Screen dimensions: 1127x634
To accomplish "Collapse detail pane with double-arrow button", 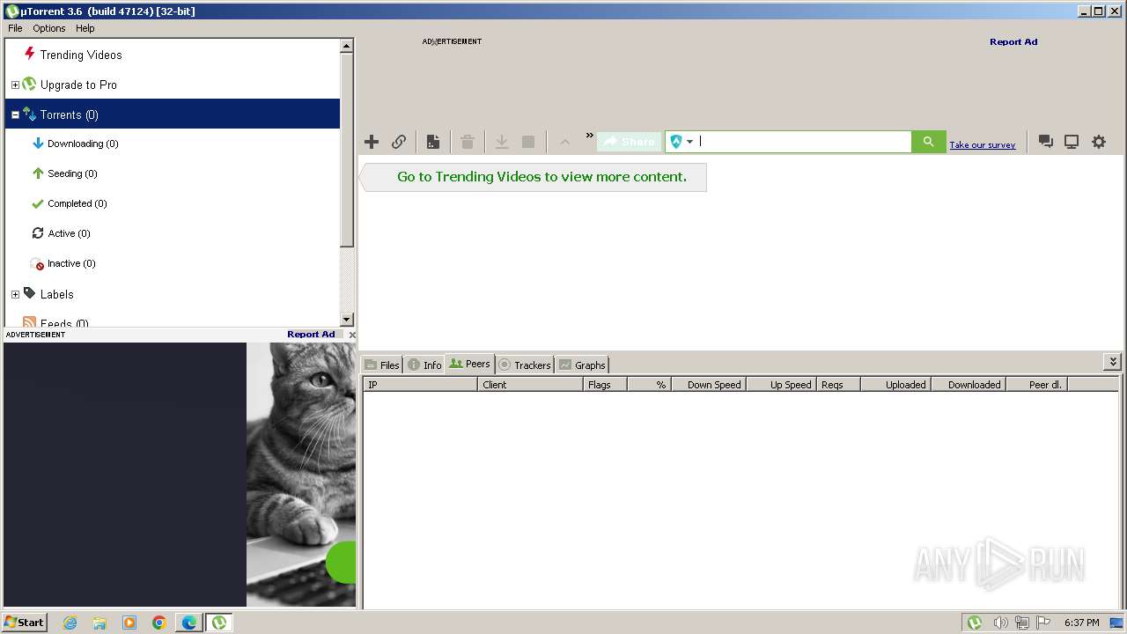I will (x=1113, y=362).
